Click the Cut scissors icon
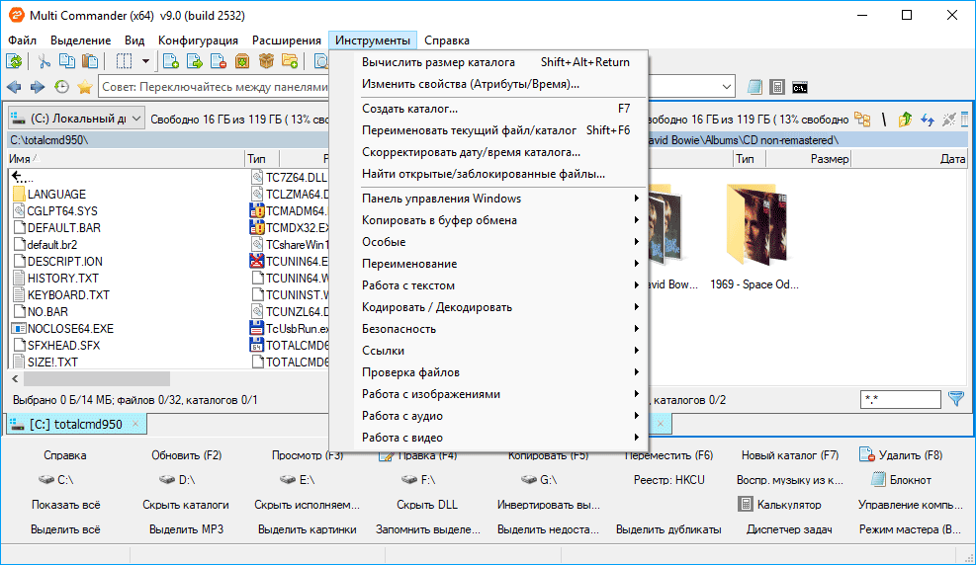 coord(44,61)
